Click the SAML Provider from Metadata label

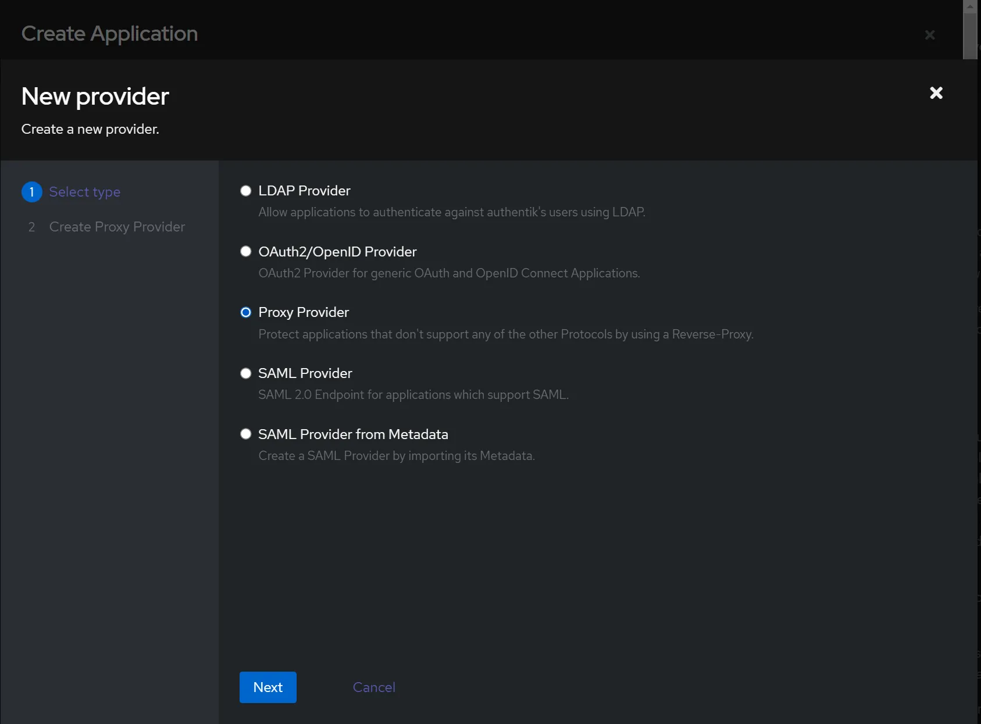[x=353, y=434]
